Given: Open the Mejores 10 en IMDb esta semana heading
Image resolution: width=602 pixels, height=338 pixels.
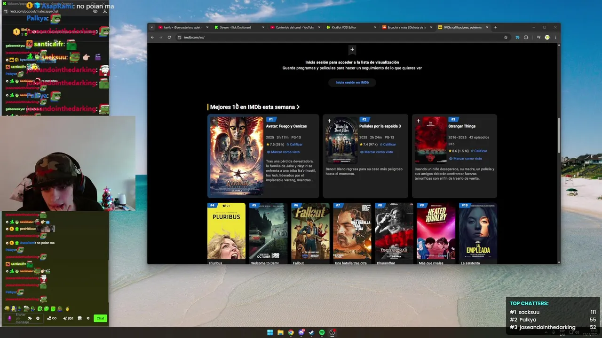Looking at the screenshot, I should click(x=254, y=107).
